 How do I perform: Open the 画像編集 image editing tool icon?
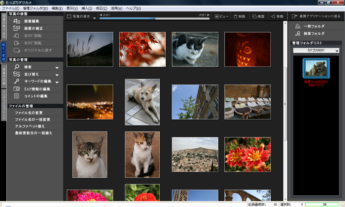click(17, 21)
